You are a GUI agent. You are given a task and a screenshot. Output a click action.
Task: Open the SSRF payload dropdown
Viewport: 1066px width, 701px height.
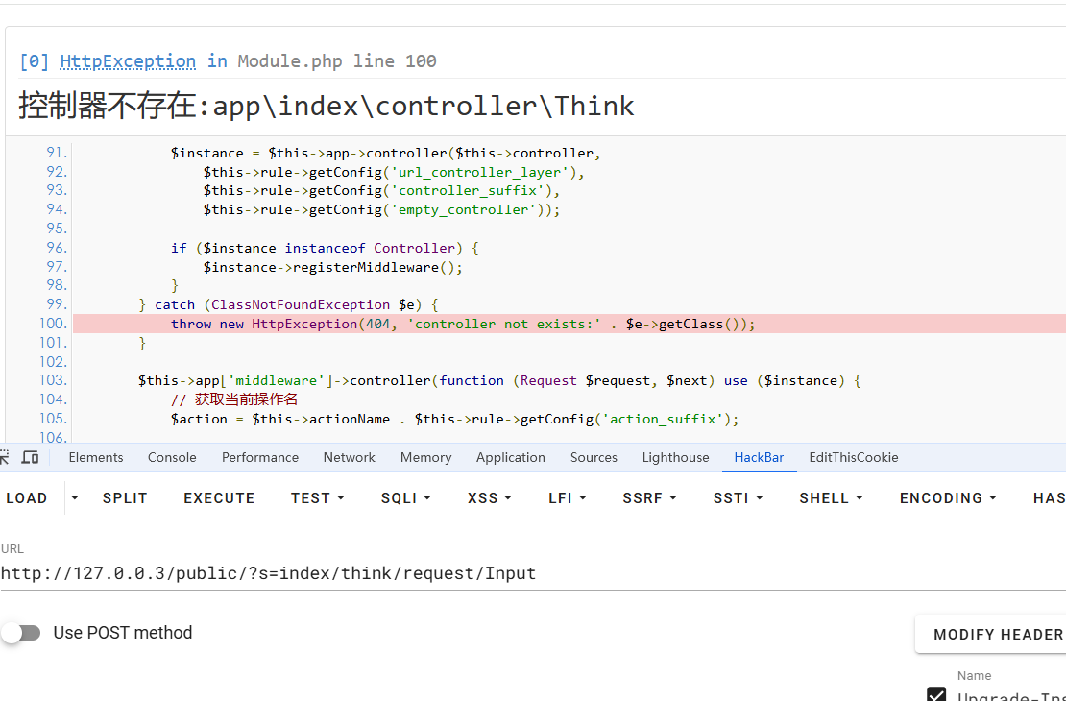(649, 497)
